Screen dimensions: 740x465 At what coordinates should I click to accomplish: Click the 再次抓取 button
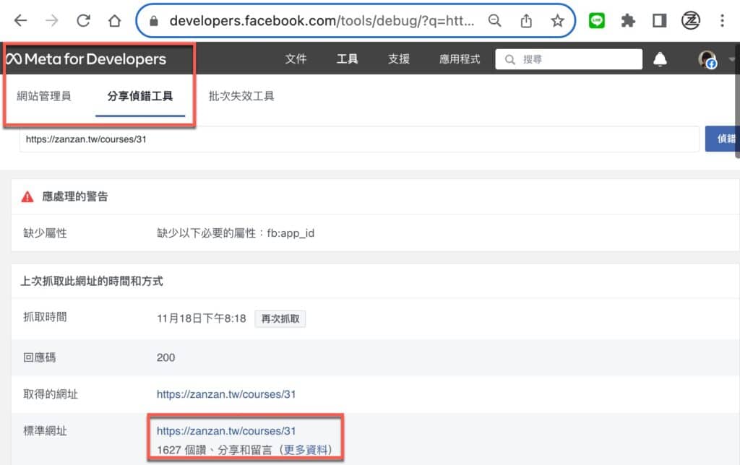(280, 319)
